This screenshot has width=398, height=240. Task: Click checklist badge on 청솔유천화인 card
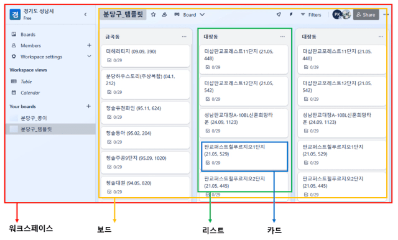pos(114,117)
